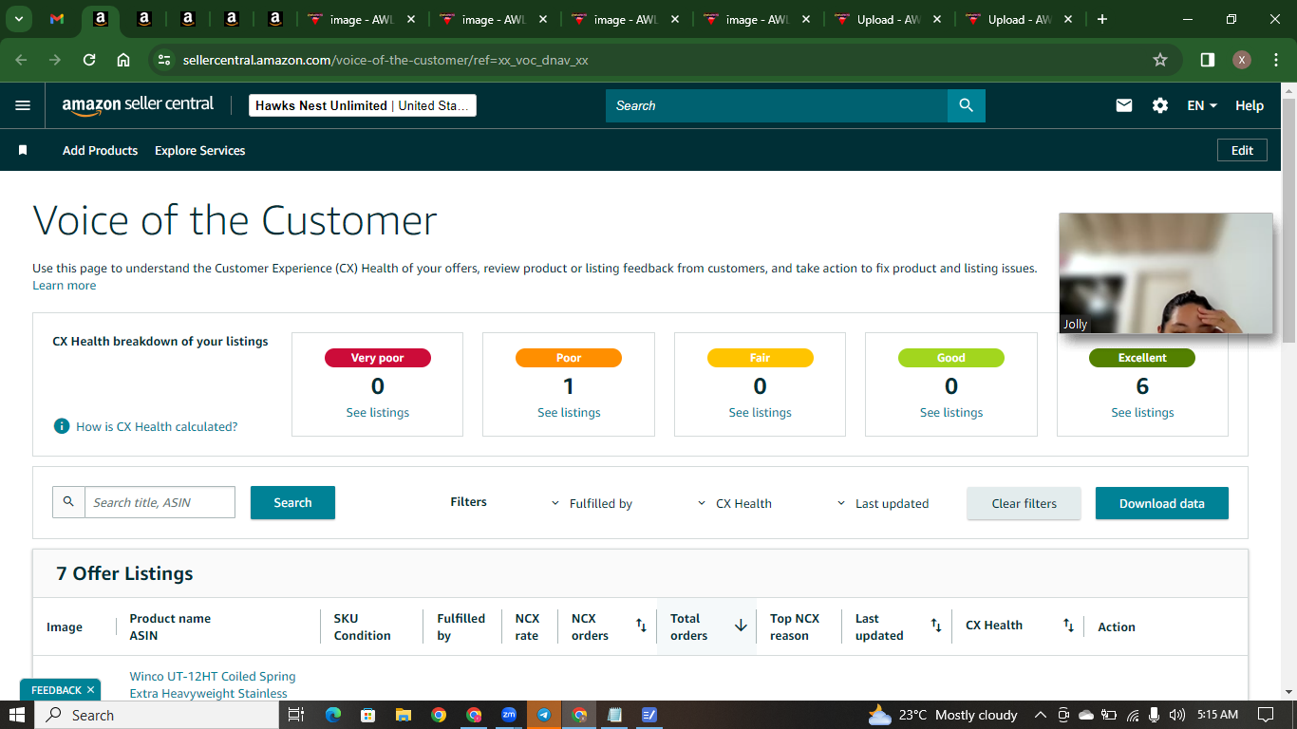Open the Chrome side panel icon
This screenshot has width=1297, height=729.
pyautogui.click(x=1208, y=60)
